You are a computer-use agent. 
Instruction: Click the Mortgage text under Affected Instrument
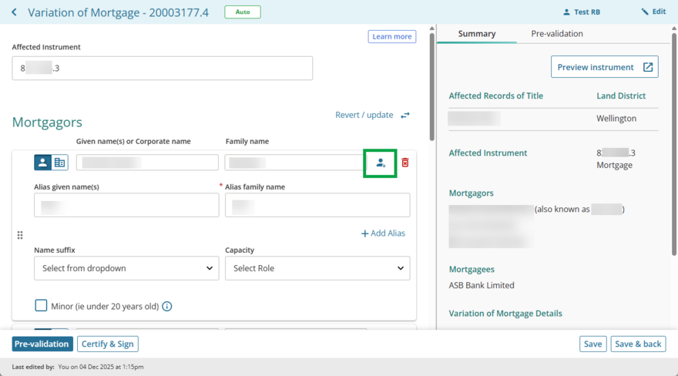pos(615,165)
